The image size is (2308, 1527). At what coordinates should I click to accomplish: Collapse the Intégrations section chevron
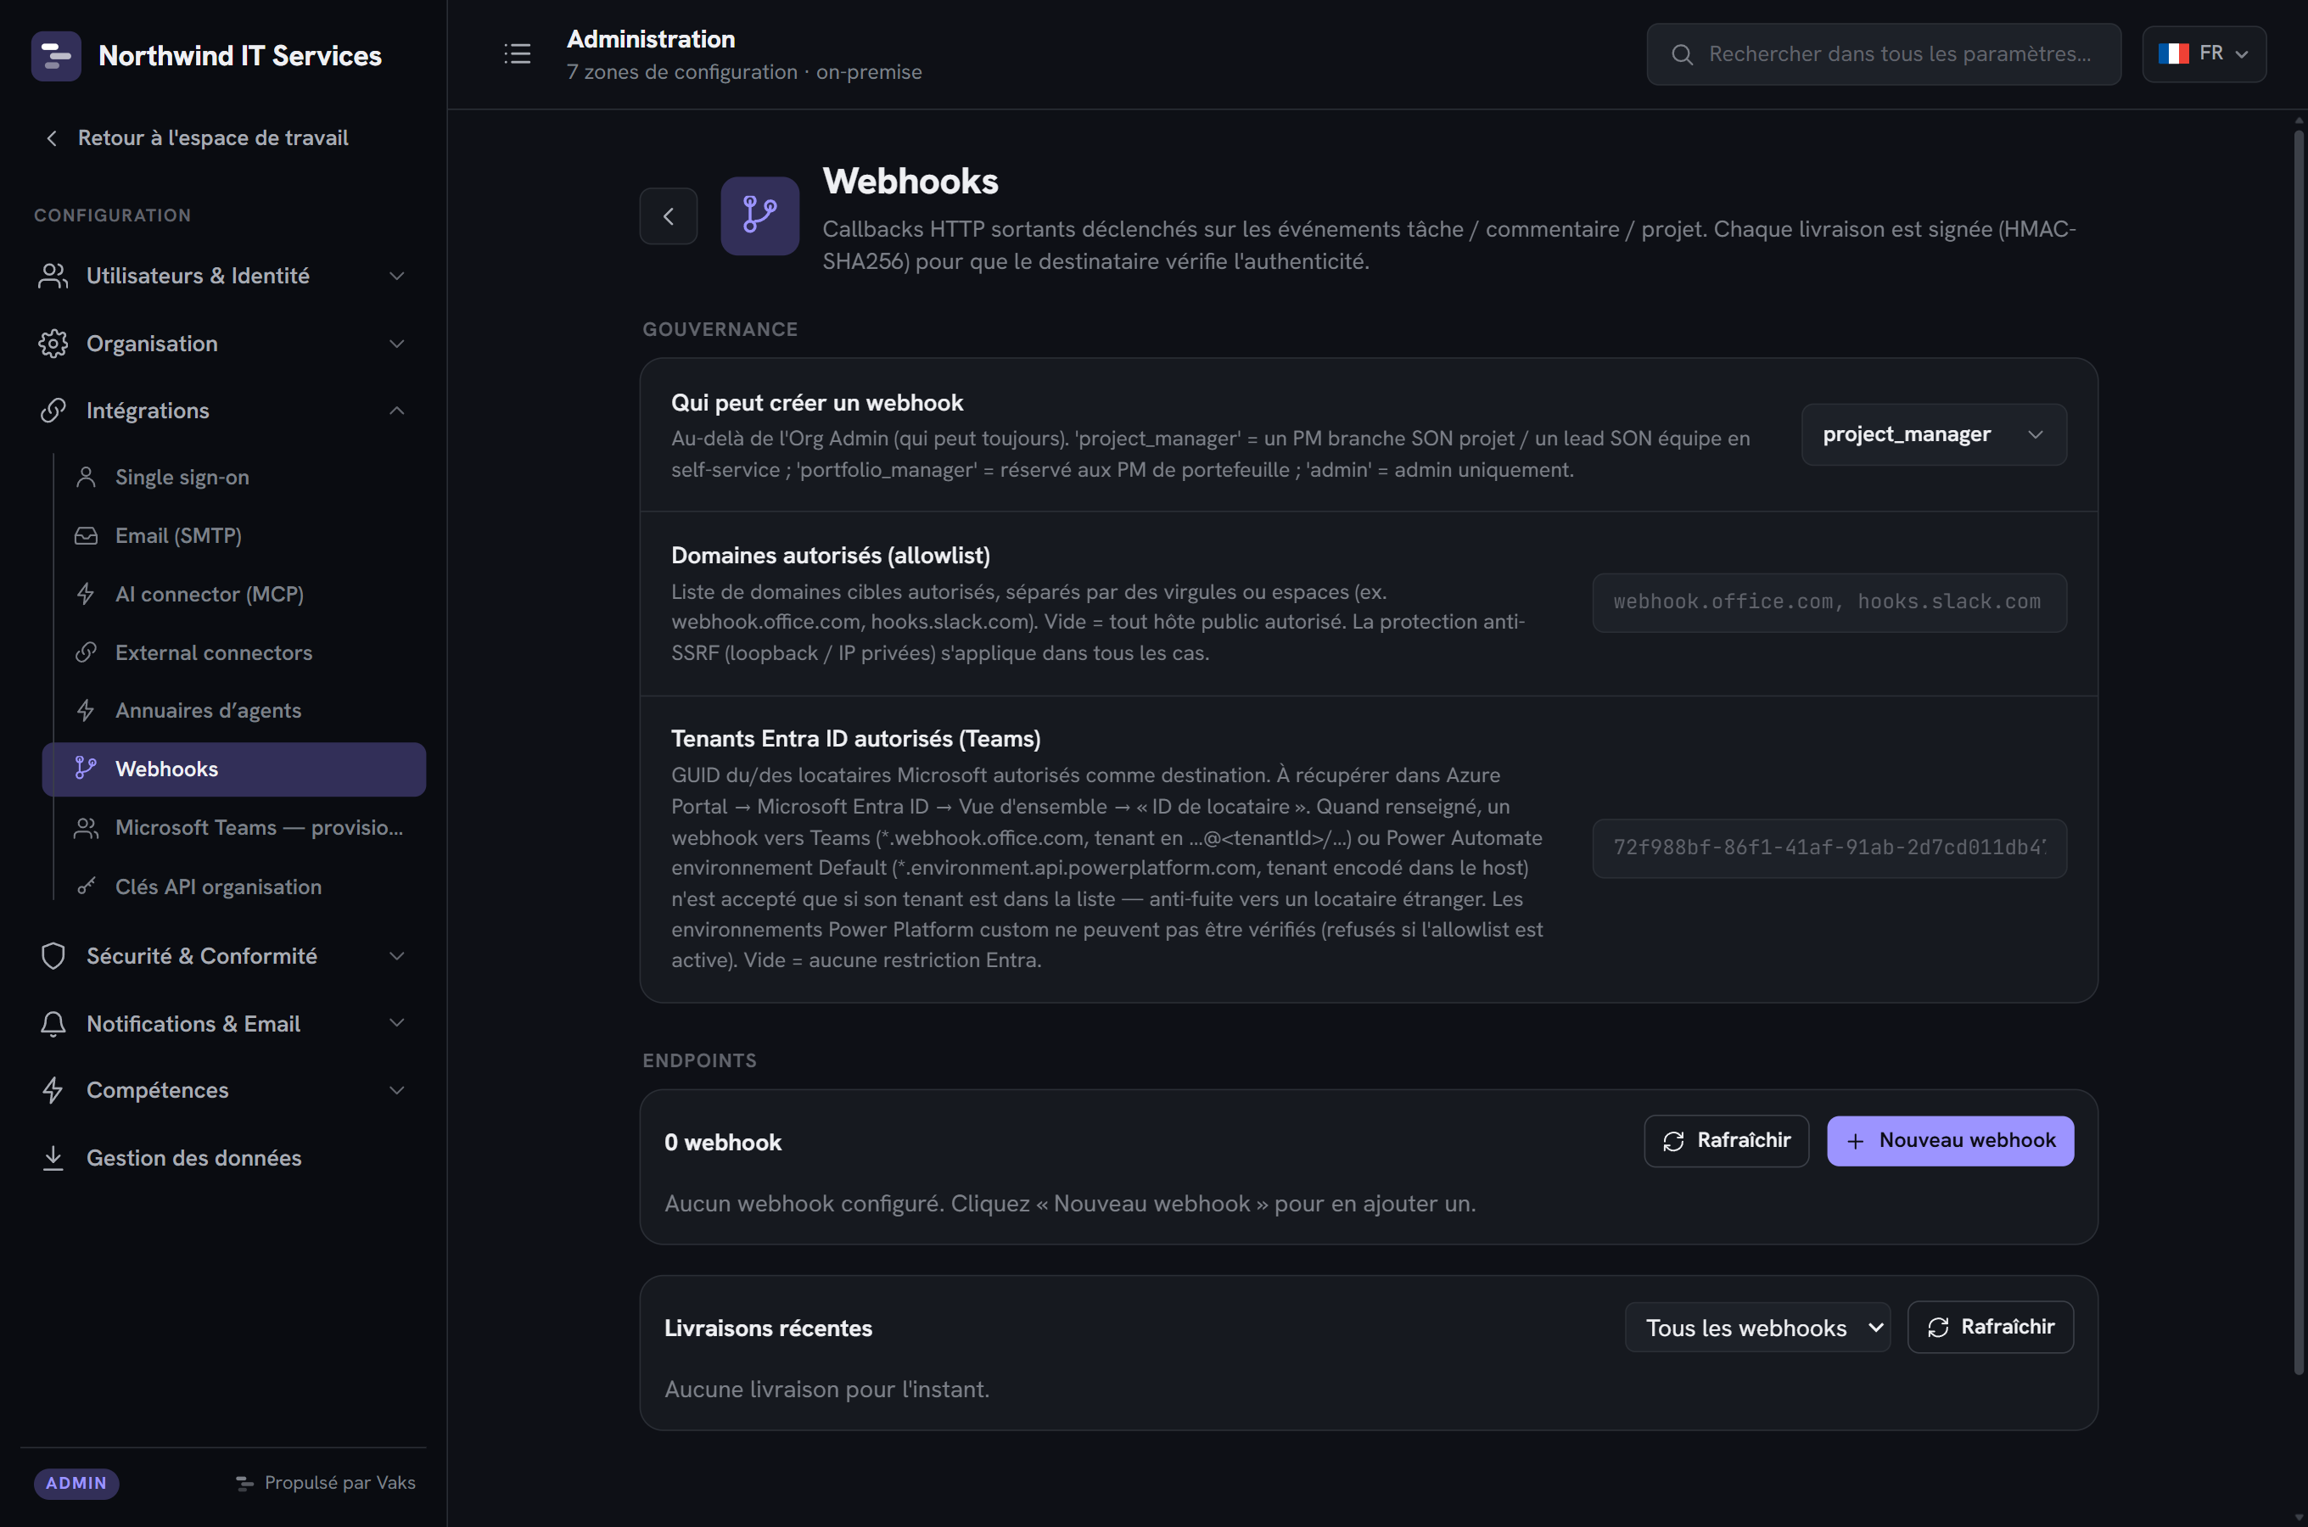point(396,411)
